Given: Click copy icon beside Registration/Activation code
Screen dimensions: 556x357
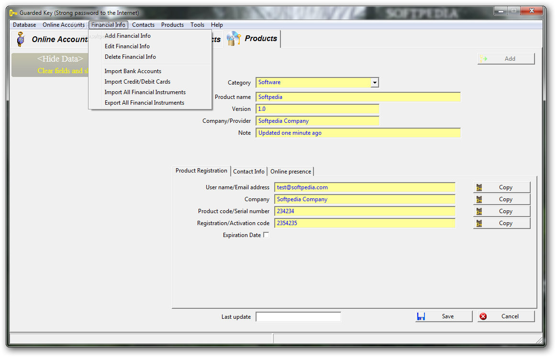Looking at the screenshot, I should tap(479, 224).
